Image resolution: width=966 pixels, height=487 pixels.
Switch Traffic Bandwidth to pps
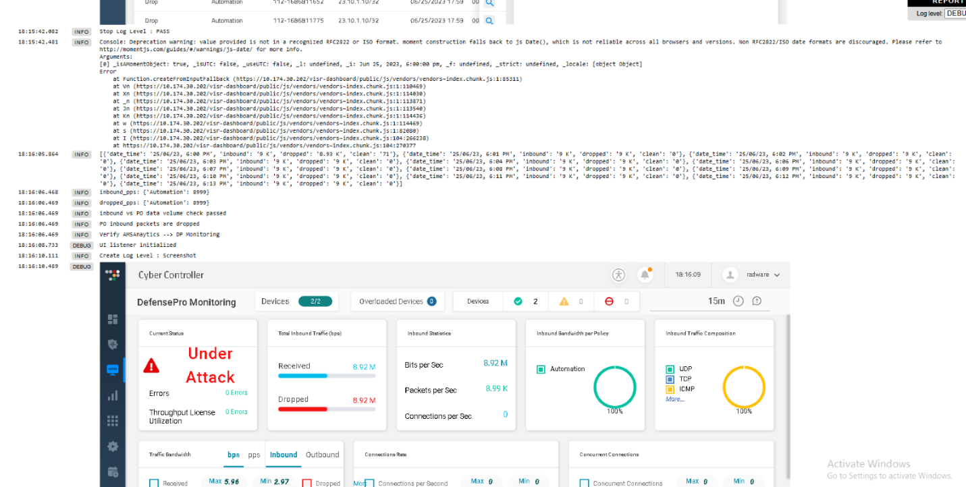click(254, 455)
